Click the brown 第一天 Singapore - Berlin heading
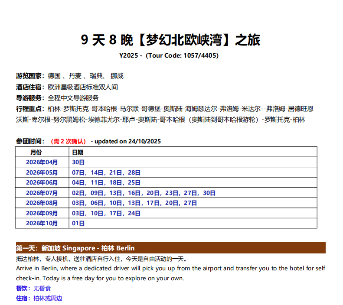343x305 pixels. (75, 248)
